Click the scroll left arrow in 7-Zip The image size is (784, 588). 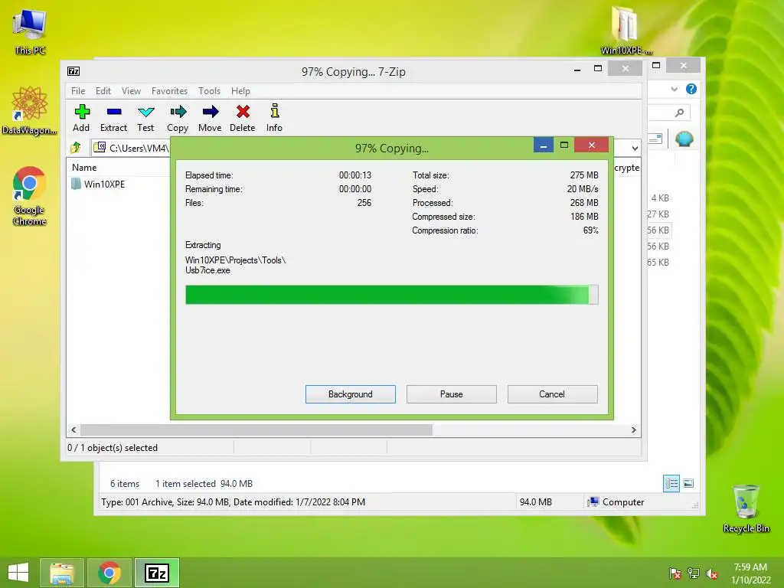click(x=73, y=430)
